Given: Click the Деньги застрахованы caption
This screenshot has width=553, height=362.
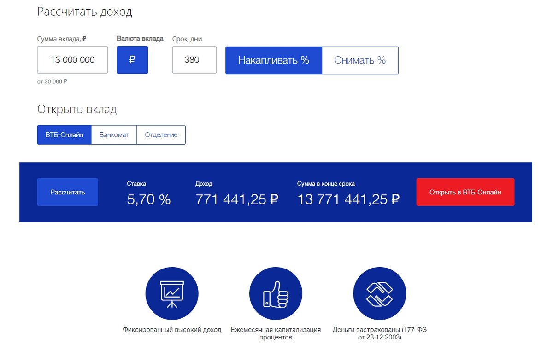Looking at the screenshot, I should pos(380,333).
